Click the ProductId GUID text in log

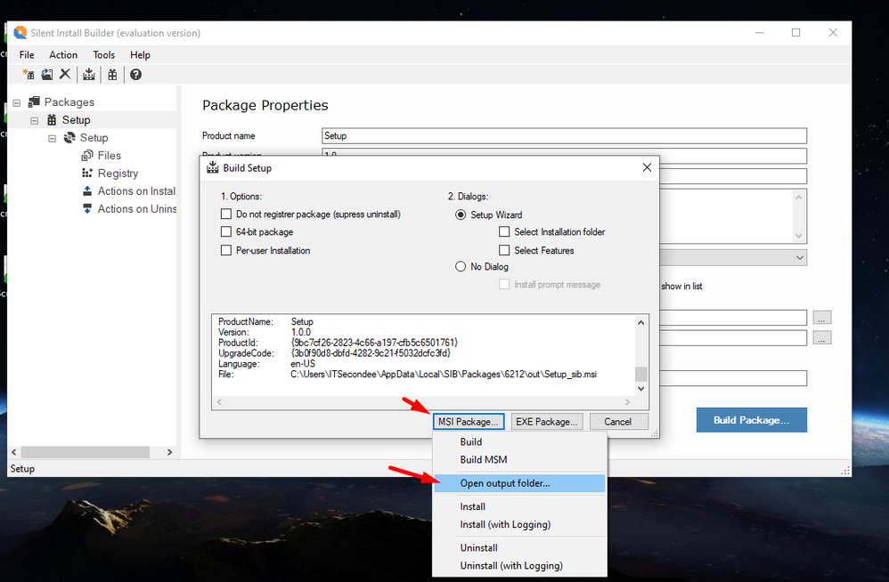pos(374,343)
